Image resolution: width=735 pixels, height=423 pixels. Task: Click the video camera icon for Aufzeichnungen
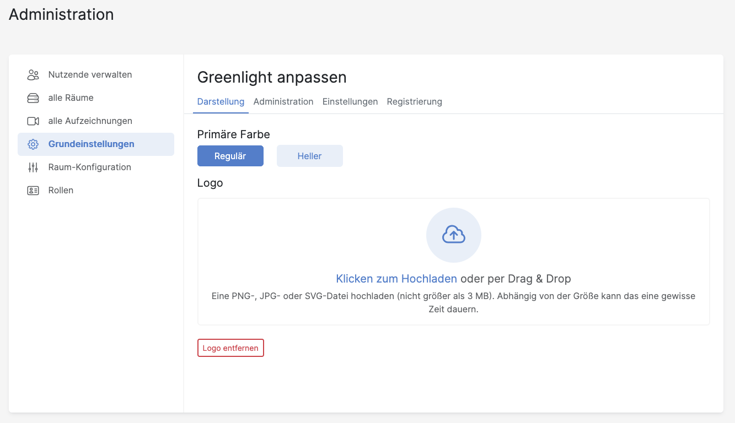33,121
